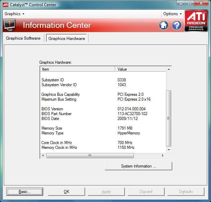
Task: Close the Catalyst Control Center window
Action: [201, 3]
